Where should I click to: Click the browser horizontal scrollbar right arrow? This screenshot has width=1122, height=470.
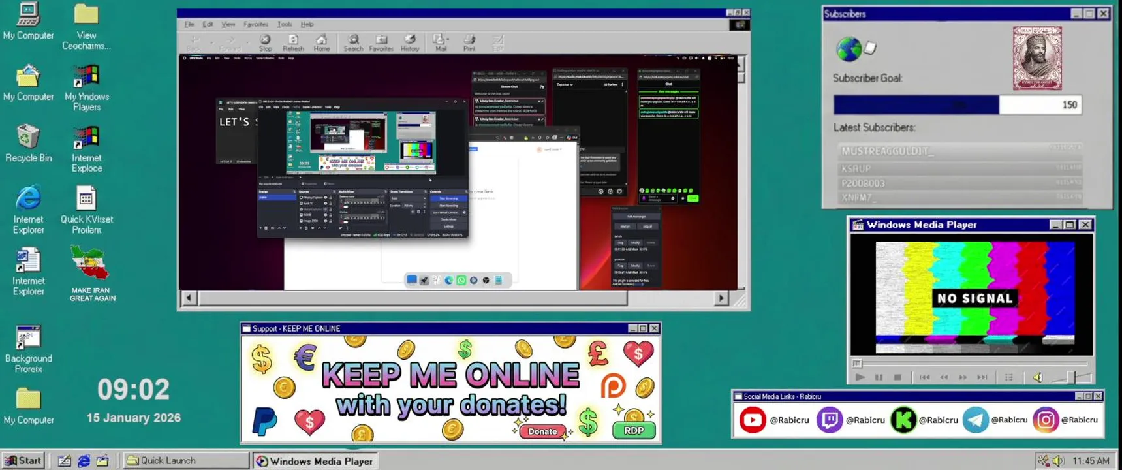(721, 298)
